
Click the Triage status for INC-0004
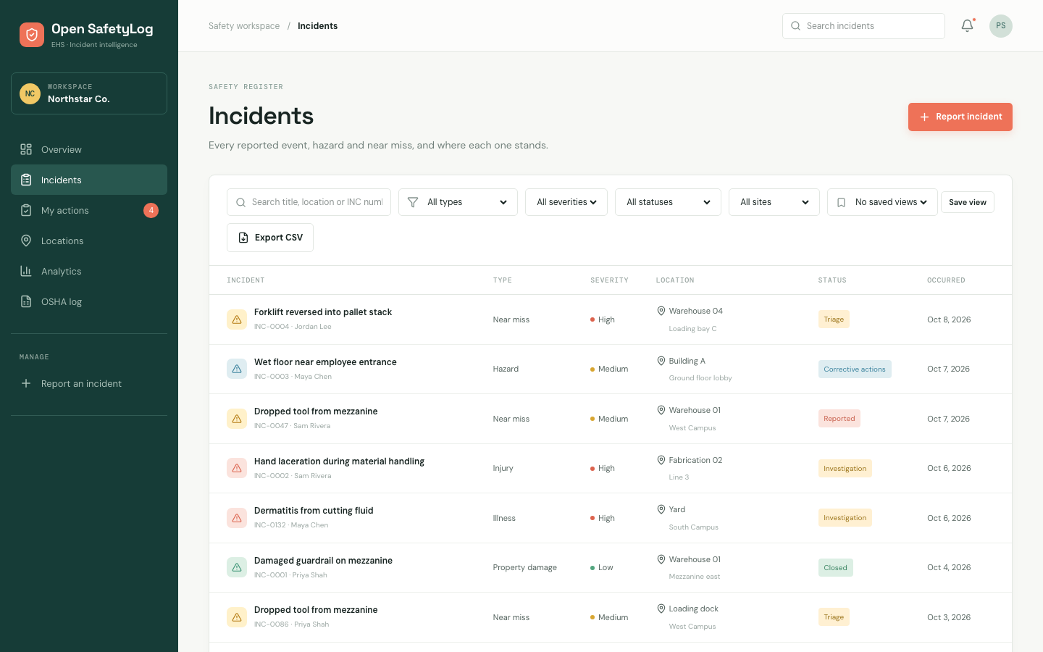click(834, 319)
